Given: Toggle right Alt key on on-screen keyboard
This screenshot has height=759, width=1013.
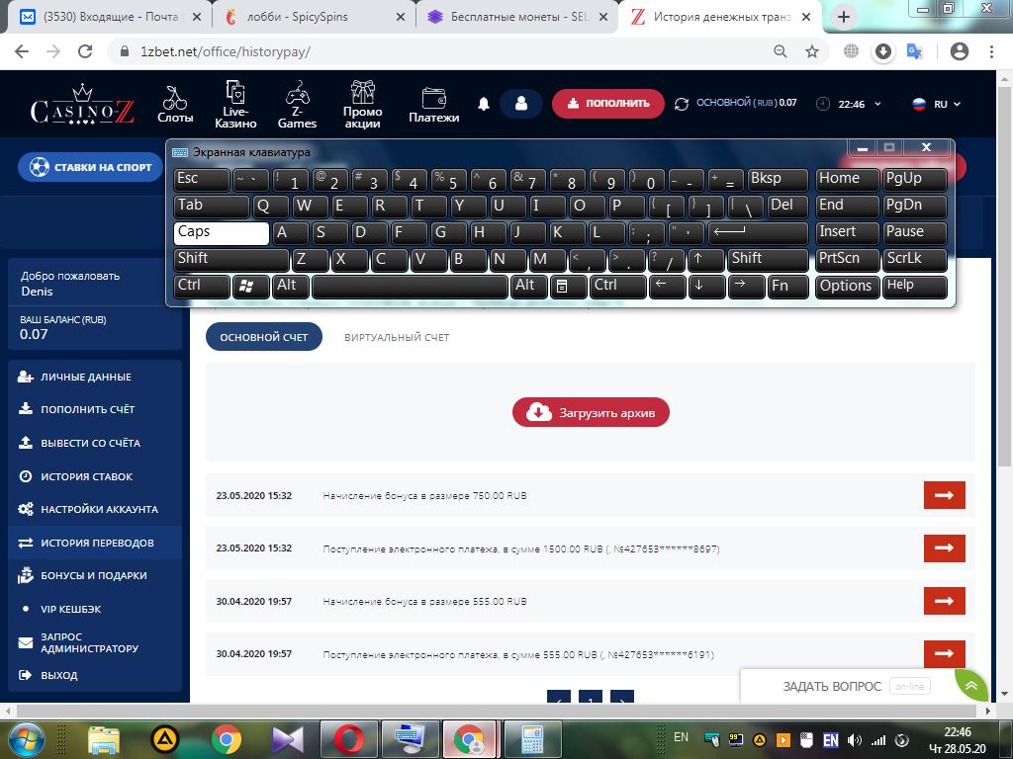Looking at the screenshot, I should point(529,287).
